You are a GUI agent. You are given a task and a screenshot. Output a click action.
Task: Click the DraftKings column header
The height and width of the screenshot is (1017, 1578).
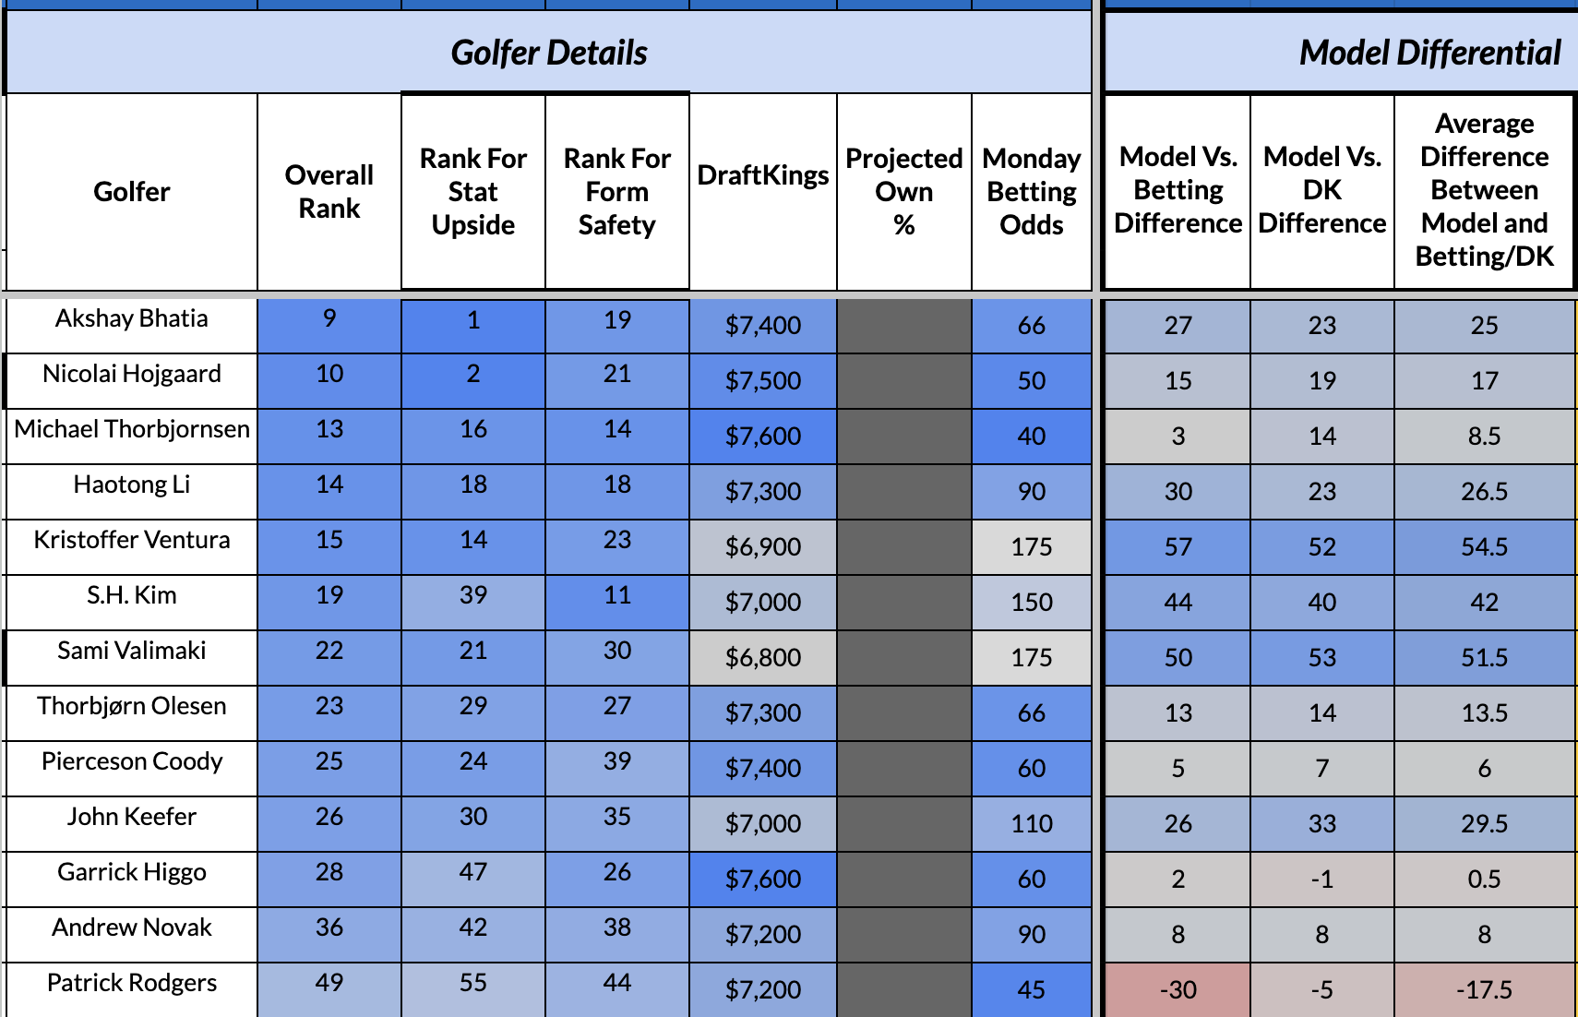763,175
